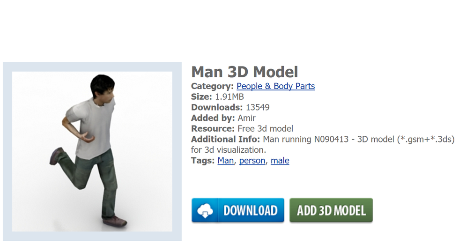Open the People & Body Parts category
Screen dimensions: 459x245
pos(275,86)
